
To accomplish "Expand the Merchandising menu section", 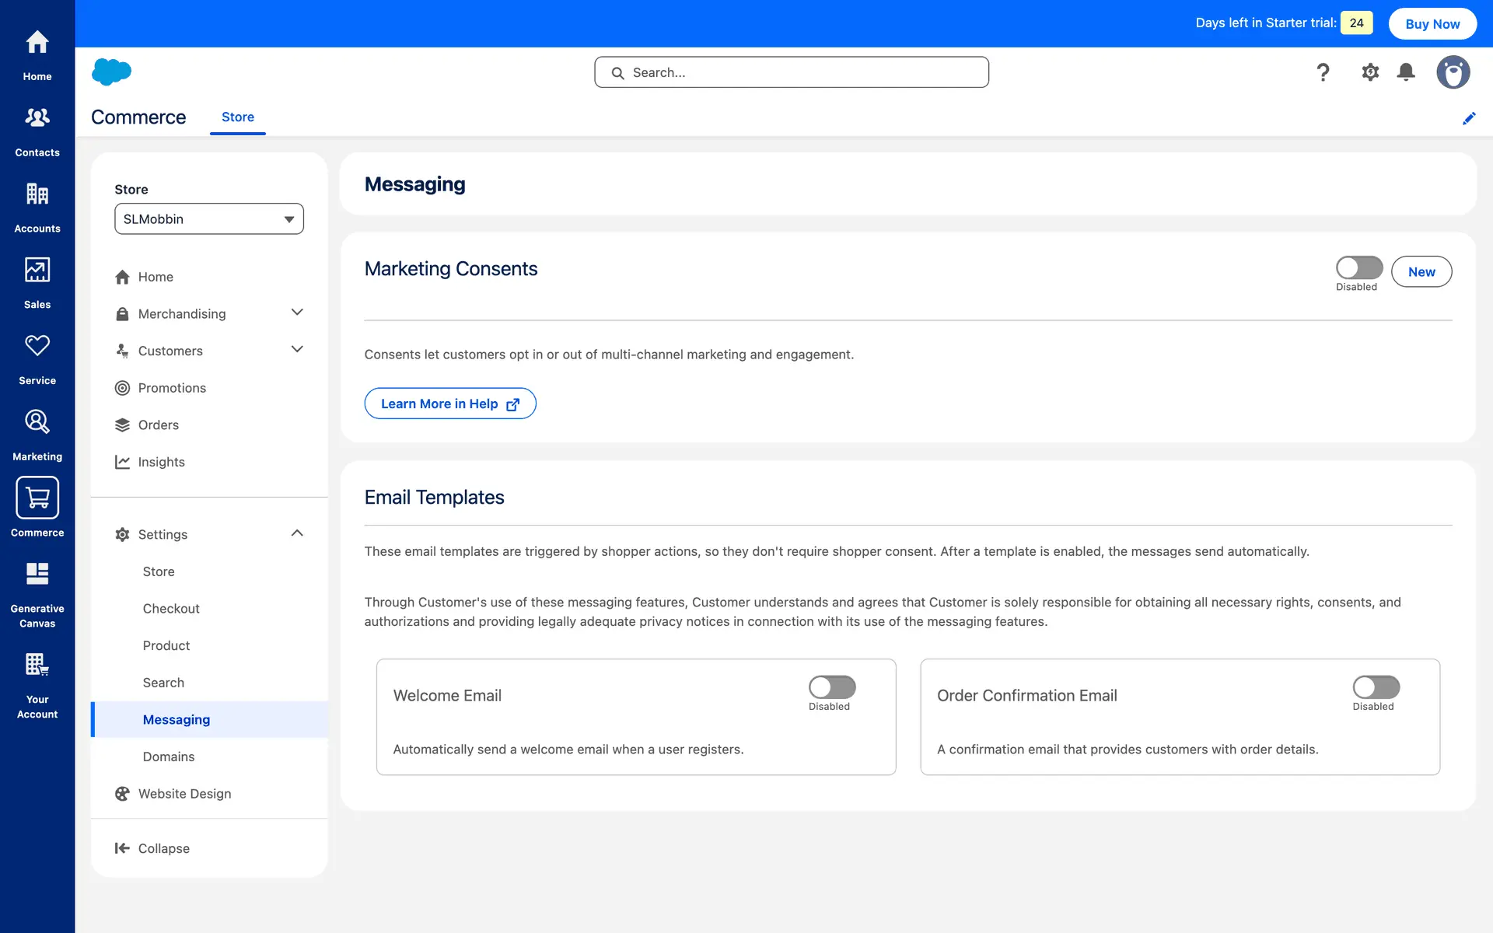I will 297,313.
